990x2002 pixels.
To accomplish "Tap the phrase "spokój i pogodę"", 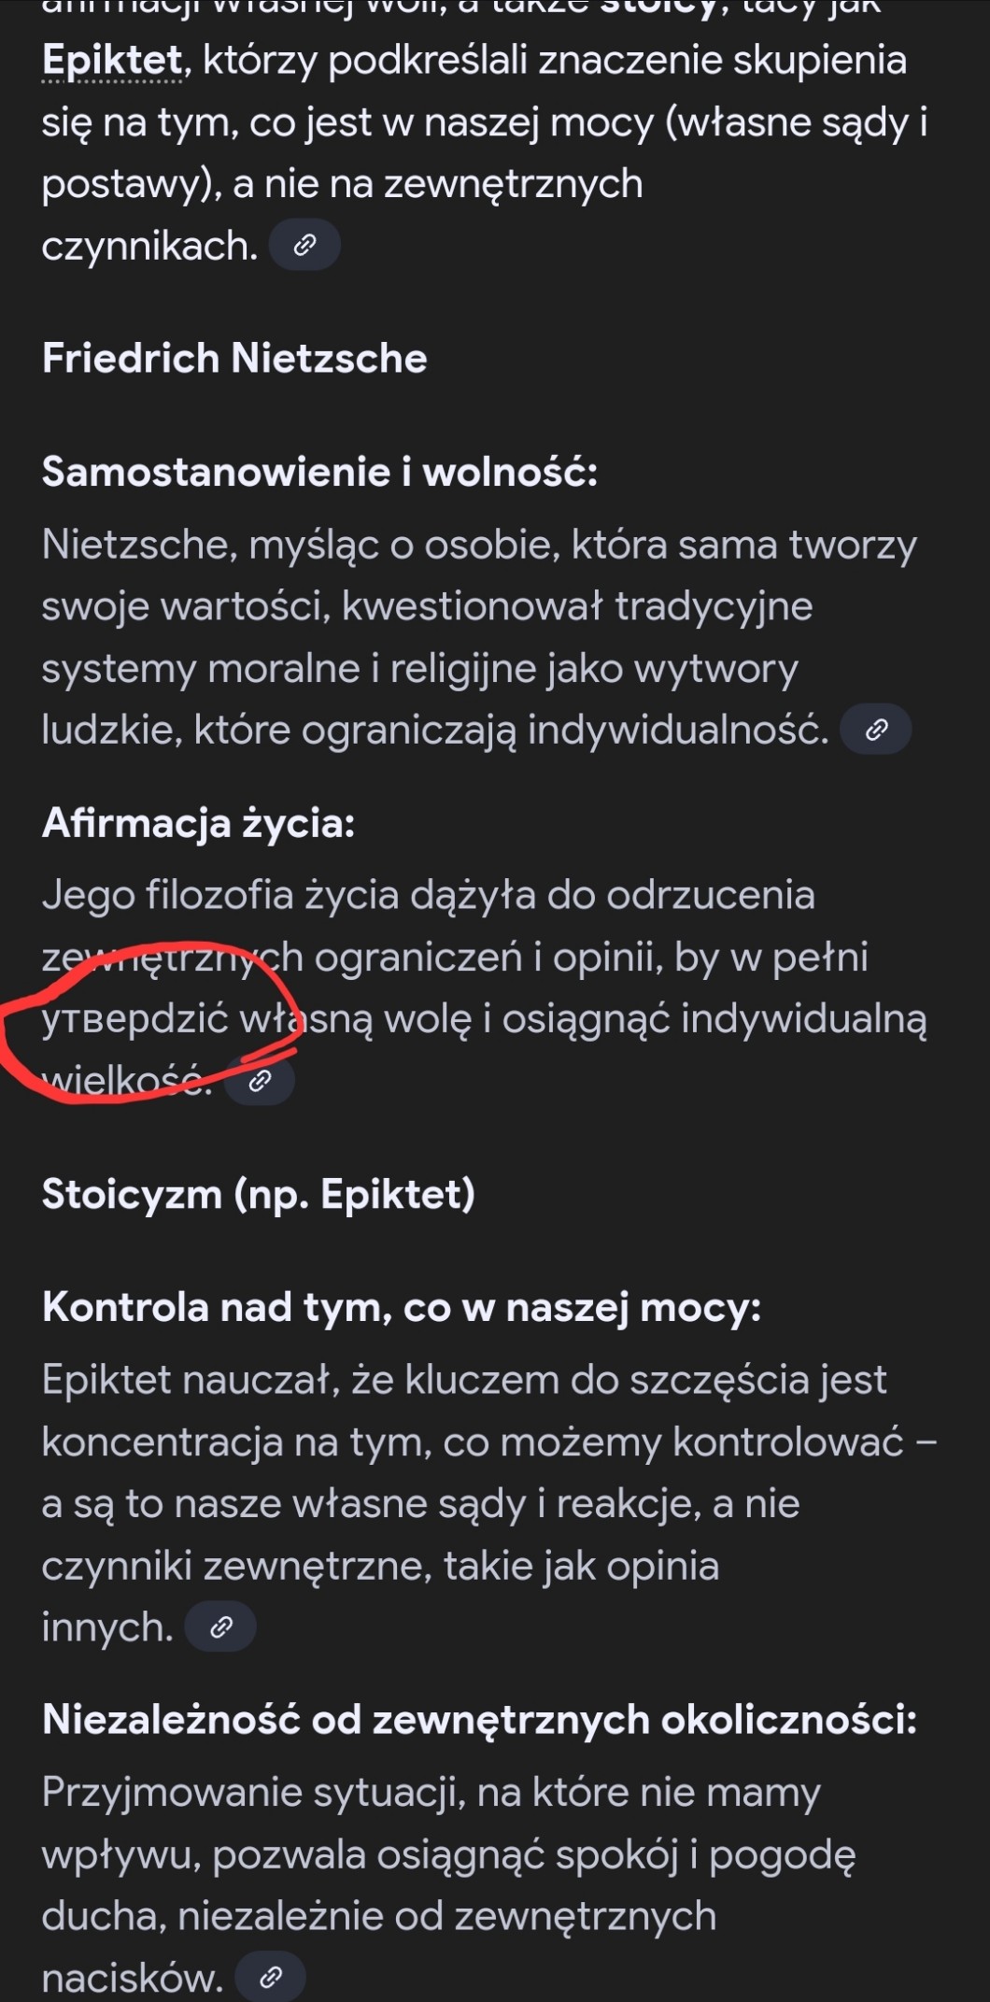I will (705, 1855).
